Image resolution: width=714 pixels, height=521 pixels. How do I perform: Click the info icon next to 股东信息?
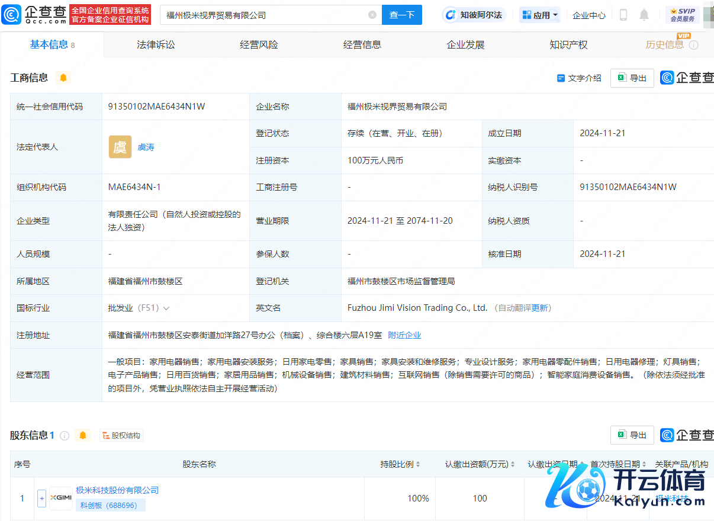[x=65, y=436]
